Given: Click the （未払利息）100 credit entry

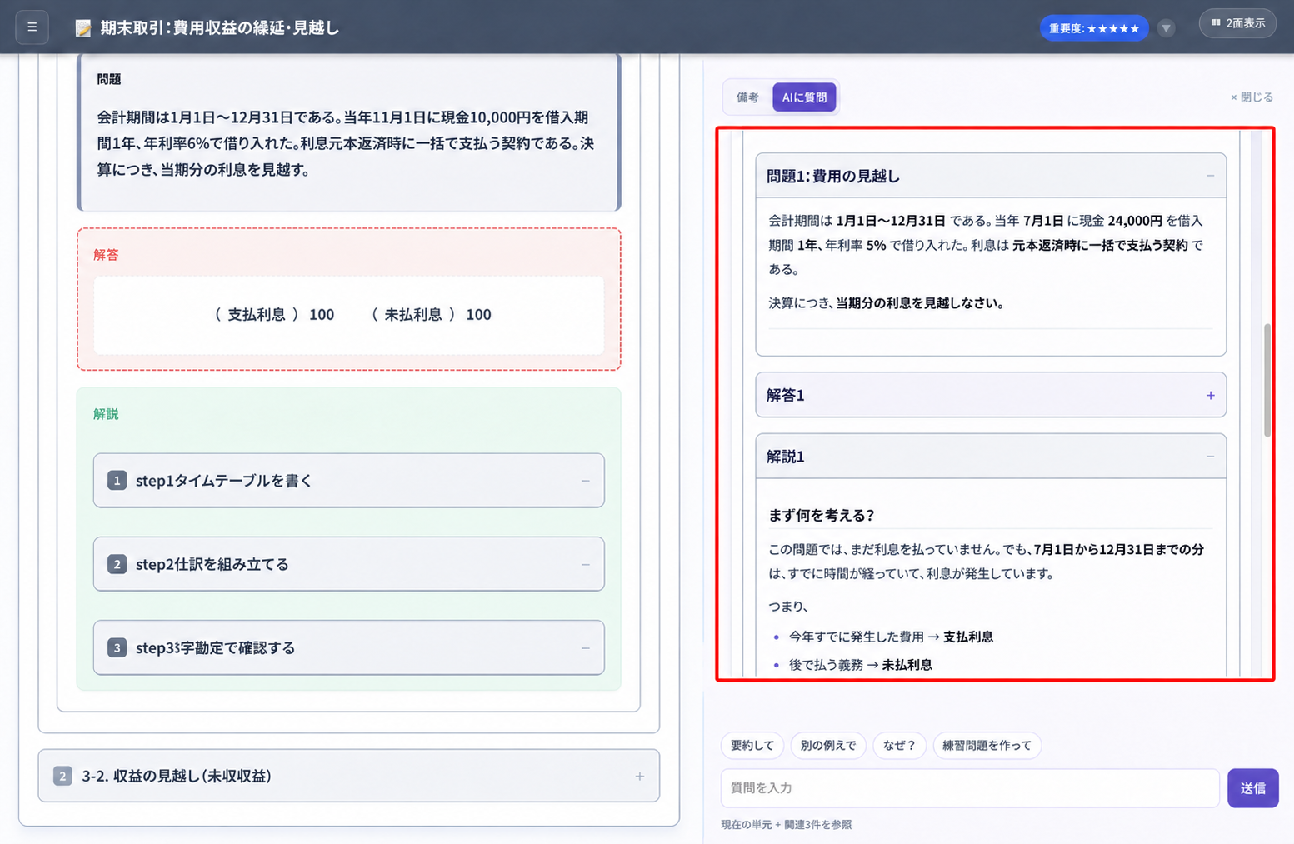Looking at the screenshot, I should pyautogui.click(x=430, y=314).
